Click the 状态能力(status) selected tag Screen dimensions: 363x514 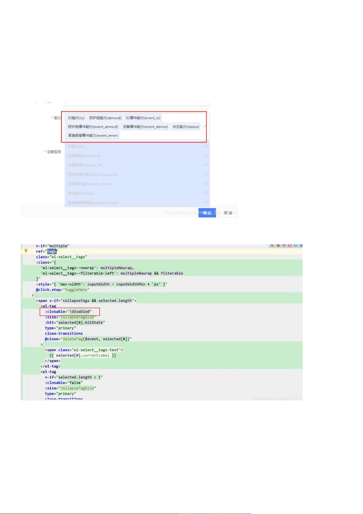coord(186,127)
